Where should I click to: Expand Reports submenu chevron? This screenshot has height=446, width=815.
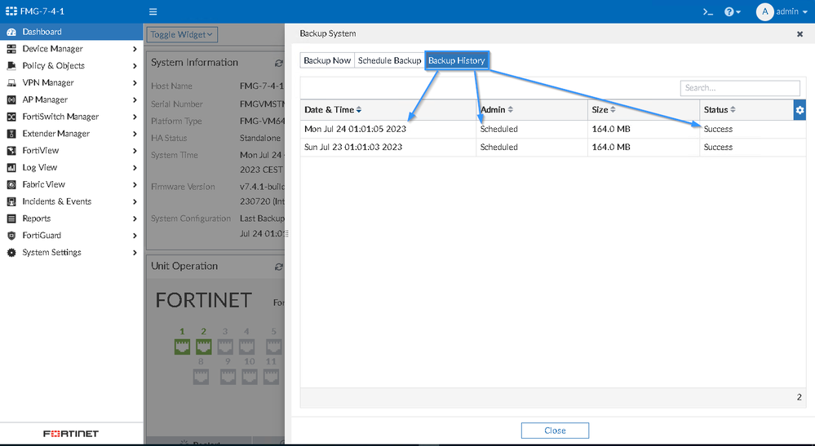[x=135, y=219]
